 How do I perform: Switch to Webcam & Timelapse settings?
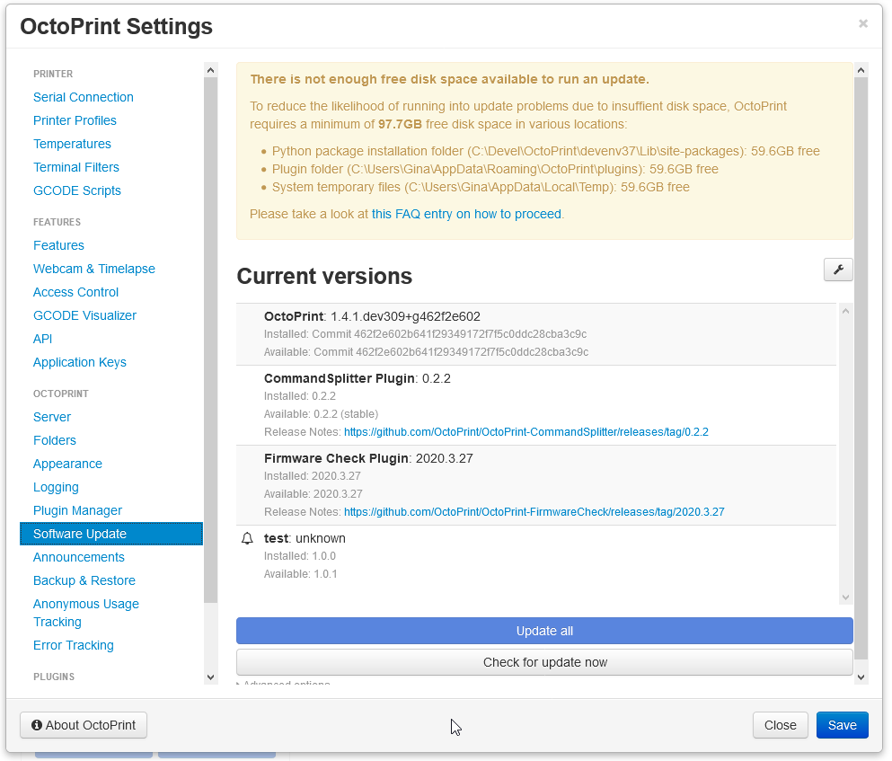pos(93,269)
